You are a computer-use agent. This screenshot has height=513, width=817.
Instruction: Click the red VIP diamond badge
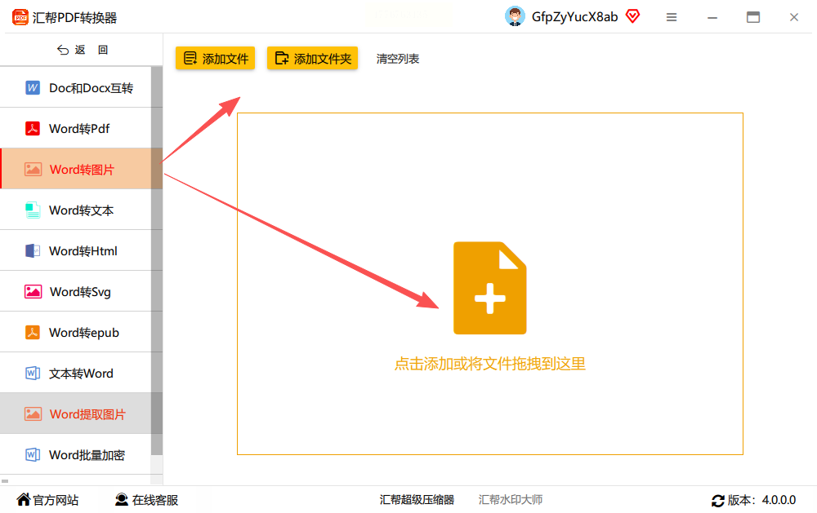coord(632,16)
